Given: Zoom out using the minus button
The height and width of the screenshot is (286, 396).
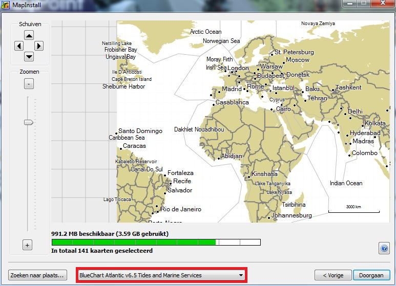Looking at the screenshot, I should (x=29, y=84).
